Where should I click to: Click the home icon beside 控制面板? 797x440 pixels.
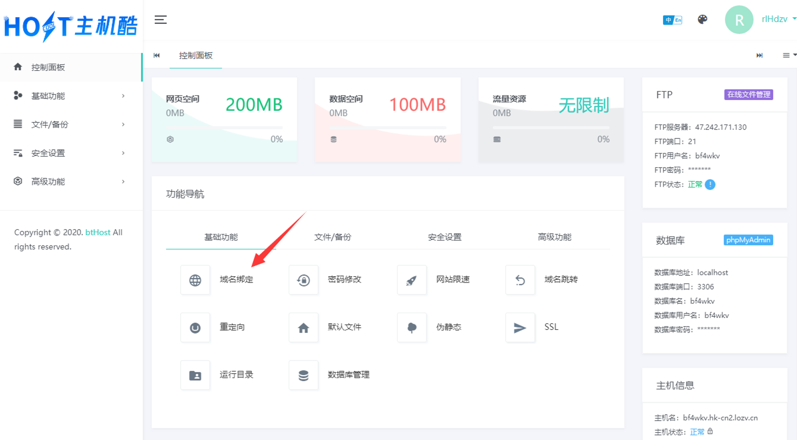tap(18, 67)
